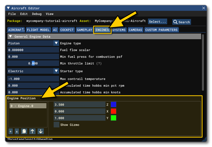This screenshot has height=147, width=212.
Task: Collapse the General Engine Data section
Action: click(x=10, y=37)
